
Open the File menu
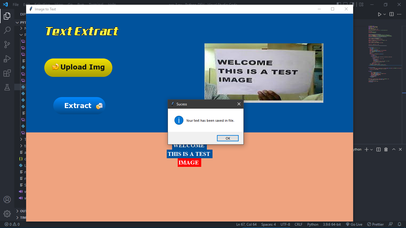(x=15, y=4)
